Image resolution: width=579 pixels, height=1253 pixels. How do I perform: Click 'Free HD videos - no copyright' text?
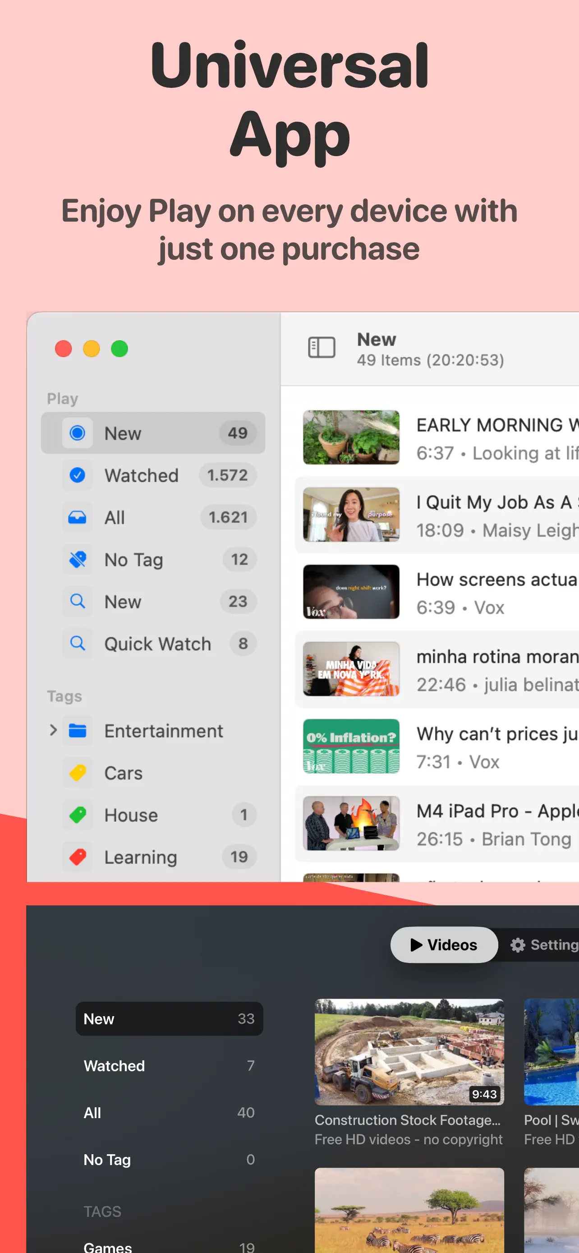pyautogui.click(x=409, y=1140)
